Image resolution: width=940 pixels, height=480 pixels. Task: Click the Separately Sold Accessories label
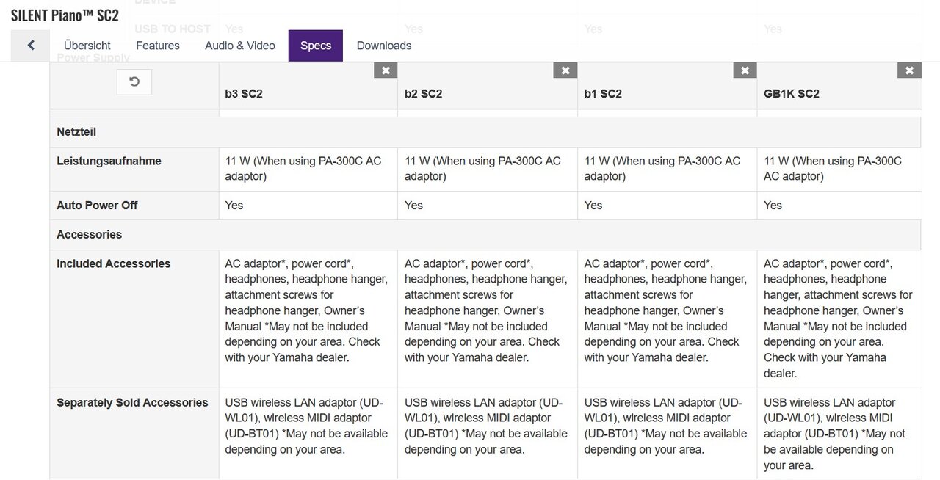tap(132, 403)
